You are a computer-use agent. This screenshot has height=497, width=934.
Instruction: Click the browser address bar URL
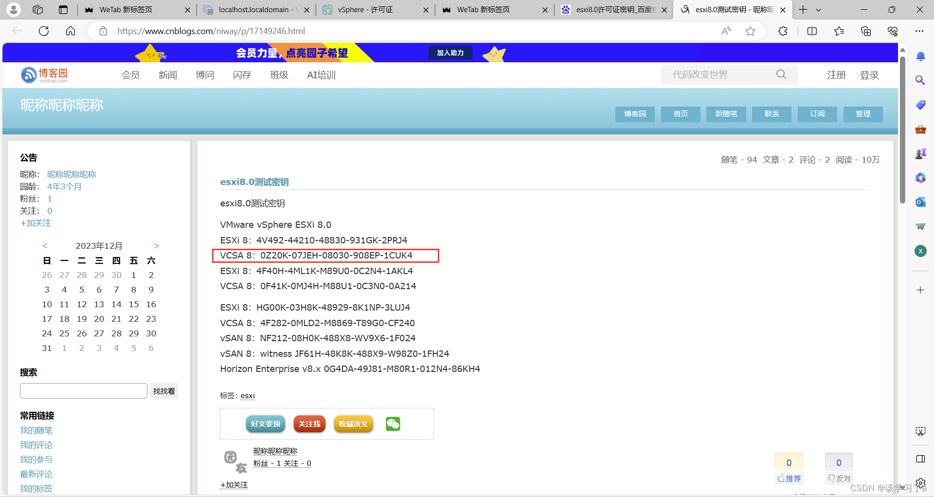coord(211,31)
